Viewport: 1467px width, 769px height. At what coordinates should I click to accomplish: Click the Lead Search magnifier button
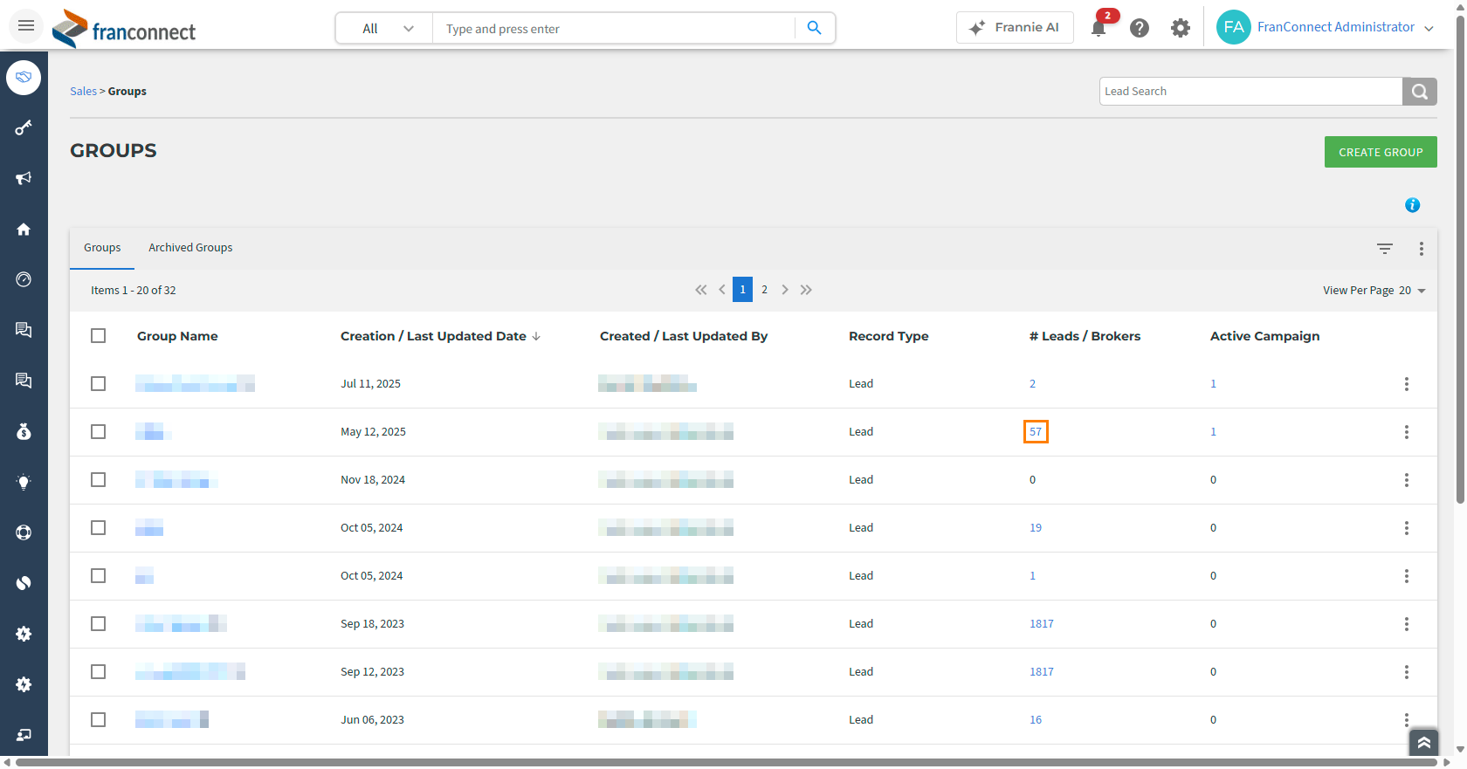[1420, 92]
